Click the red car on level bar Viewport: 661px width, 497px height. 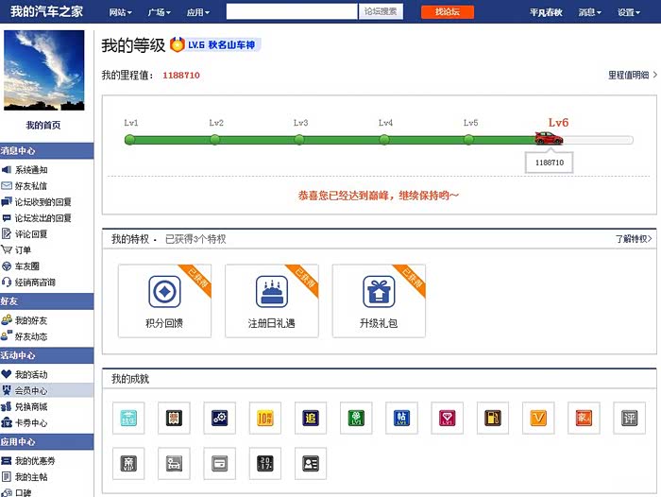pyautogui.click(x=549, y=139)
